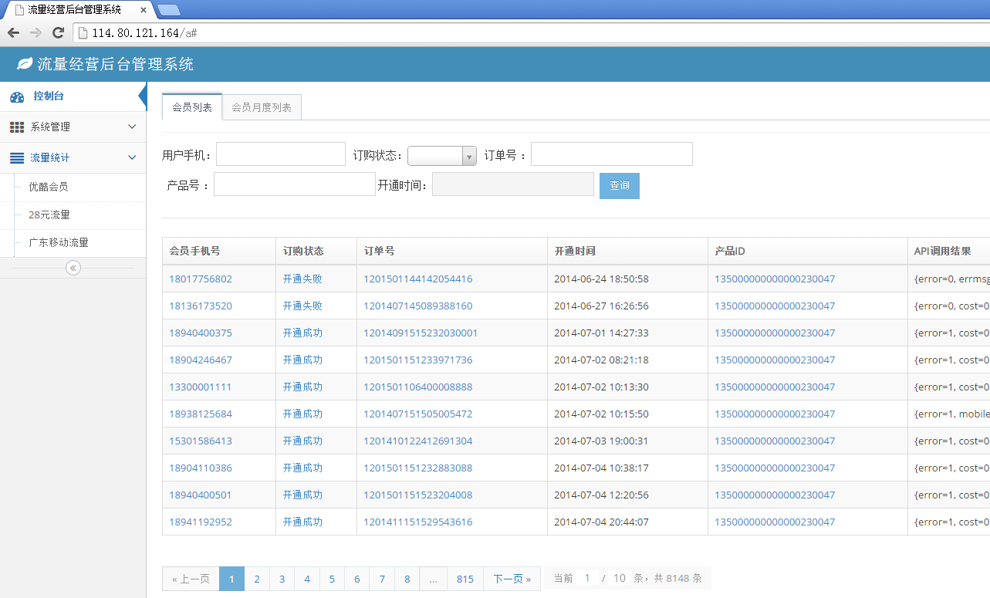This screenshot has width=990, height=598.
Task: Click the 开通时间 date field
Action: (513, 184)
